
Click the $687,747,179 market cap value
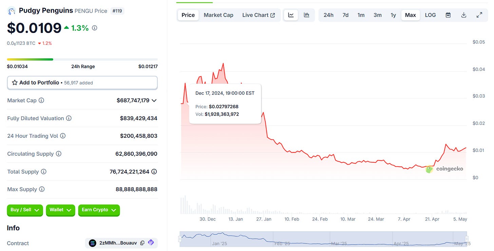(x=133, y=100)
